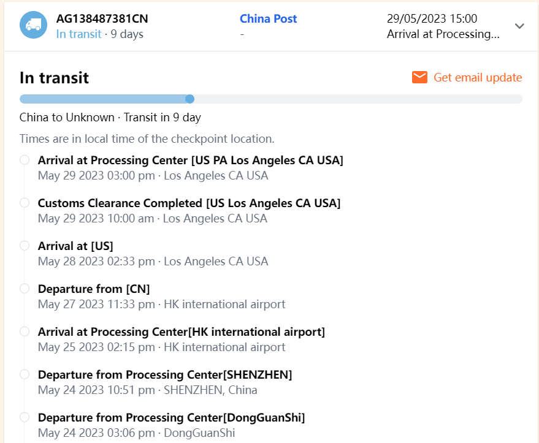Click the Arrival at Processing Center Los Angeles marker

pos(25,160)
